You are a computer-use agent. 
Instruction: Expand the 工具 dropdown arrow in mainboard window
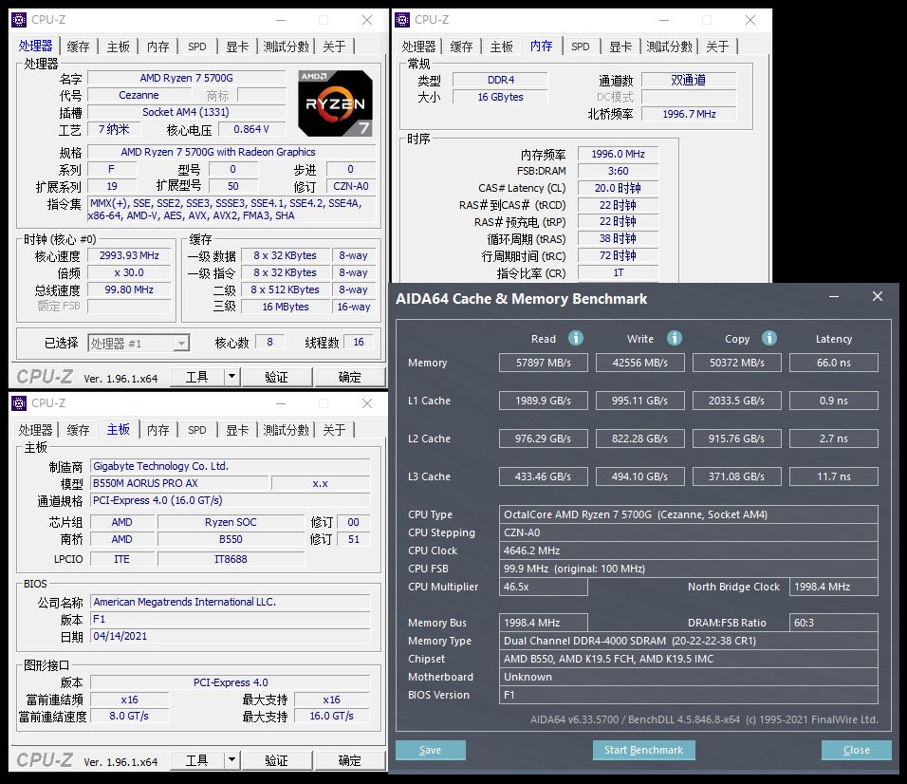tap(231, 760)
